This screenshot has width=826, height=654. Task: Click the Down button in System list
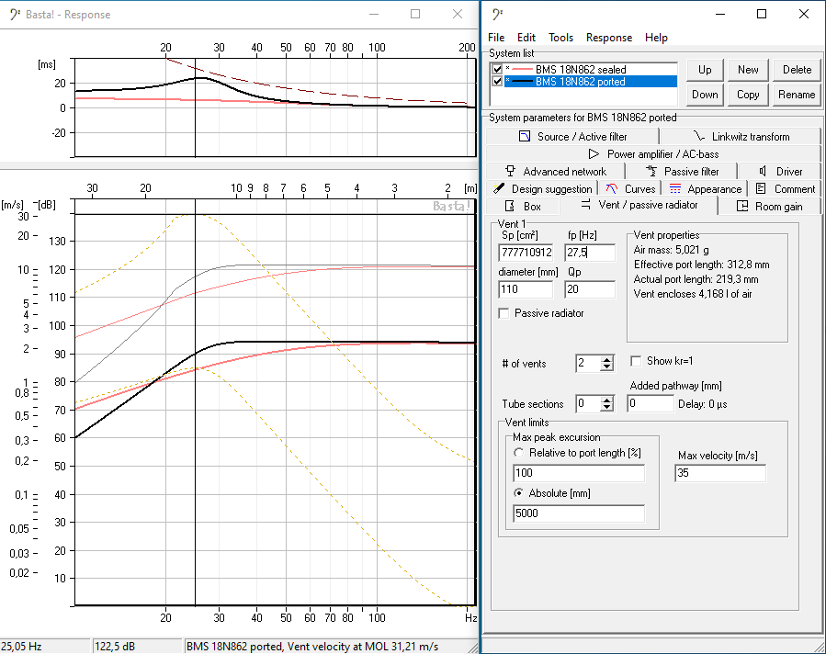coord(705,95)
